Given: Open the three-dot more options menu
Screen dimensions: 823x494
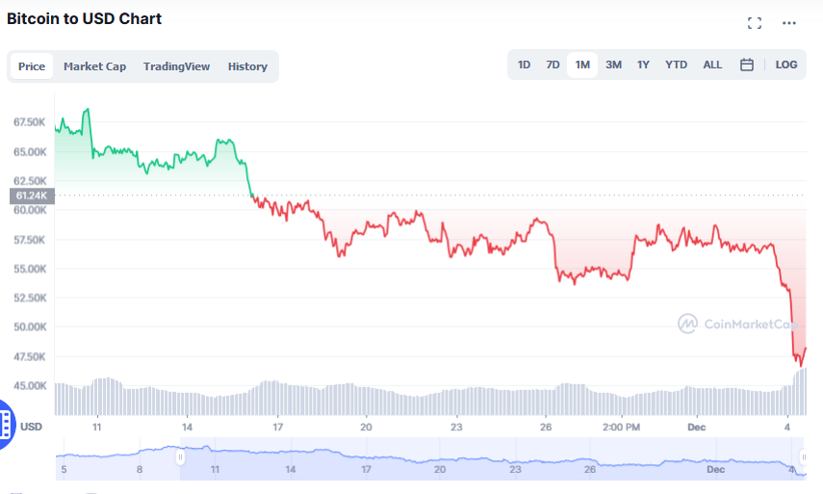Looking at the screenshot, I should point(789,23).
